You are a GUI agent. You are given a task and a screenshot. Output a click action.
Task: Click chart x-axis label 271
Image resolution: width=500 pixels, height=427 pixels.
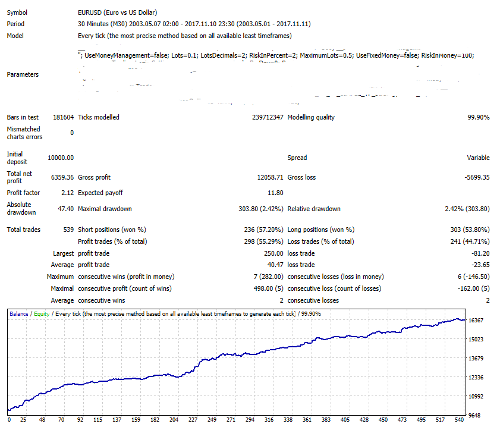(x=231, y=420)
